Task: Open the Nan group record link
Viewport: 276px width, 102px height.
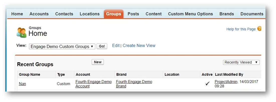Action: point(22,84)
